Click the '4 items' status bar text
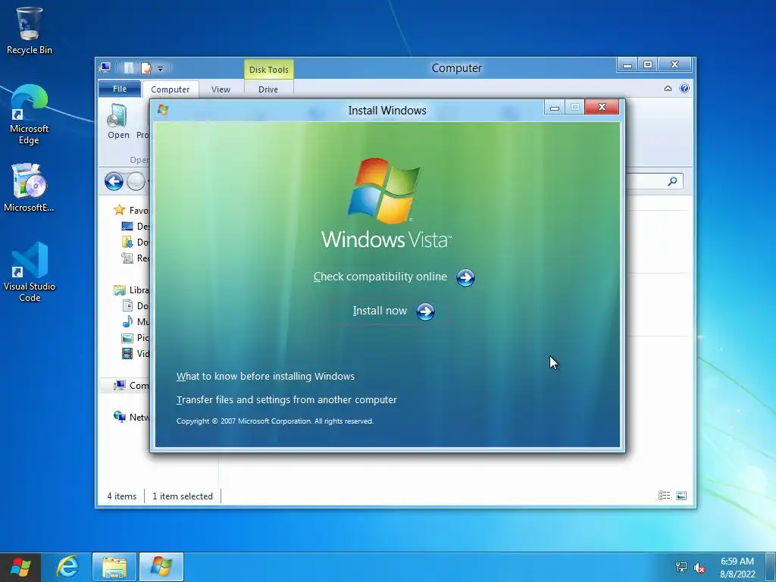This screenshot has height=582, width=776. point(122,496)
